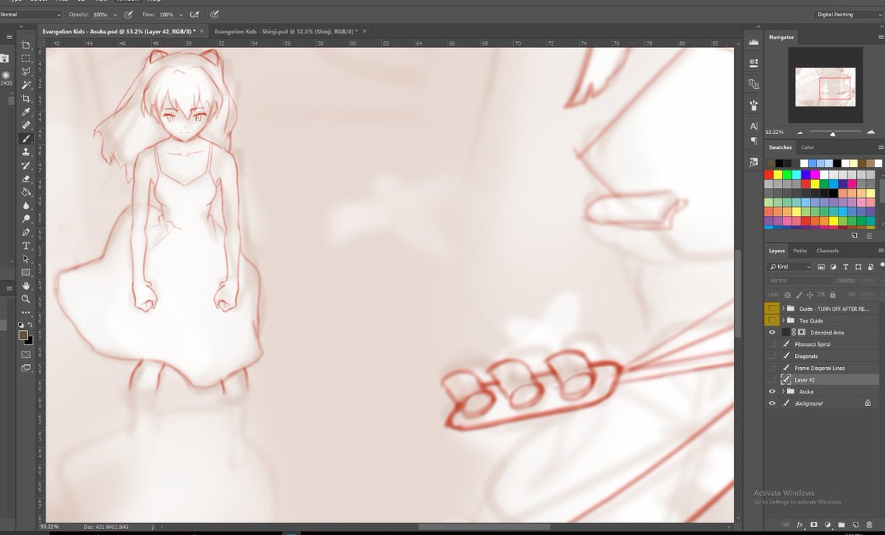The width and height of the screenshot is (885, 535).
Task: Expand the Tee Guide group
Action: (x=783, y=321)
